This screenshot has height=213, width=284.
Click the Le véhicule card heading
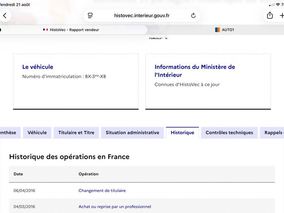pos(38,67)
